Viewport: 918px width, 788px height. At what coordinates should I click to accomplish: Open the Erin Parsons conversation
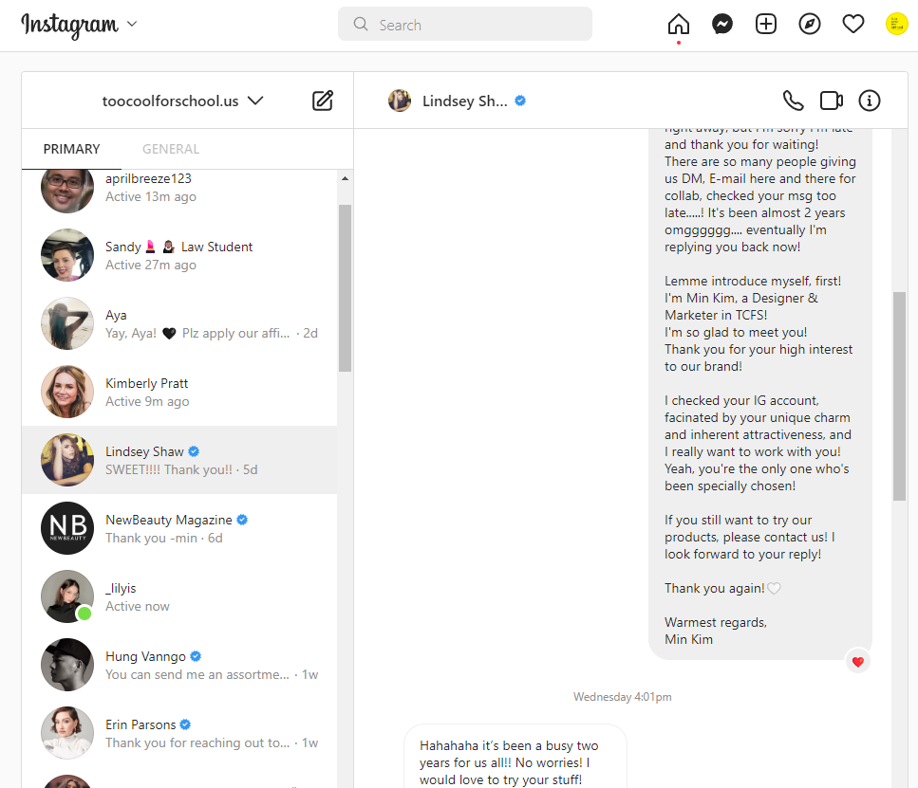[x=179, y=733]
